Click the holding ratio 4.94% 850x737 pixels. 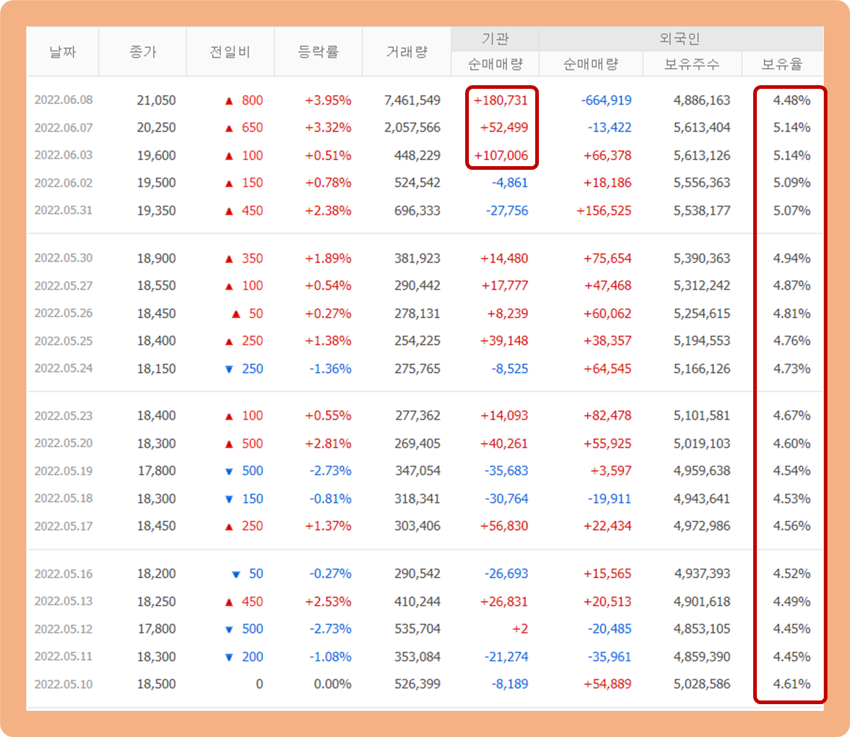coord(792,258)
